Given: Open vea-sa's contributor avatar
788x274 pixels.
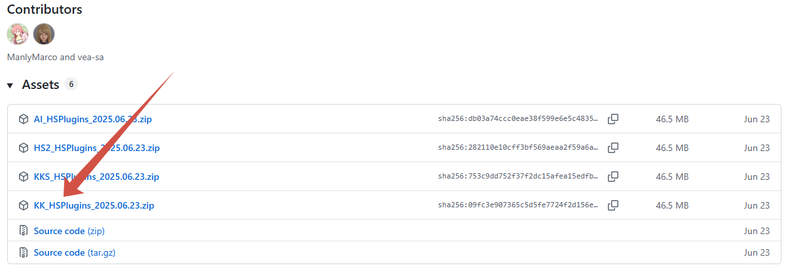Looking at the screenshot, I should coord(44,34).
